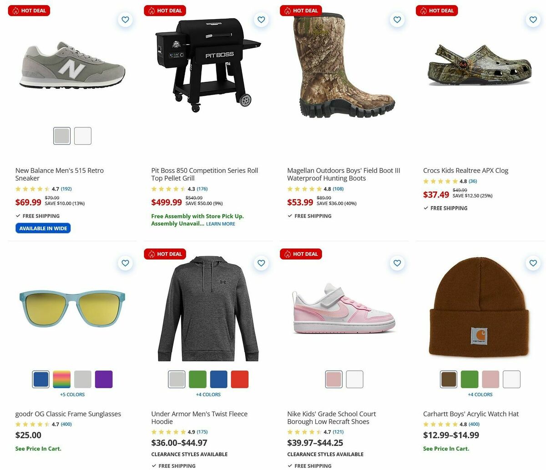Favorite the Nike Kids' Court Borough shoes
The height and width of the screenshot is (470, 546).
point(397,263)
